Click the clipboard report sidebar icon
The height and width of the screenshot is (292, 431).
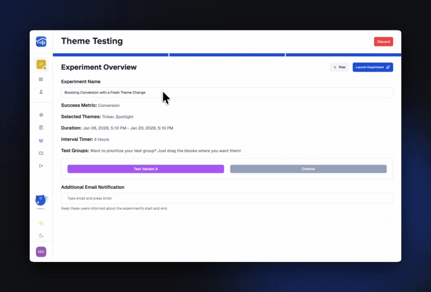click(x=41, y=127)
